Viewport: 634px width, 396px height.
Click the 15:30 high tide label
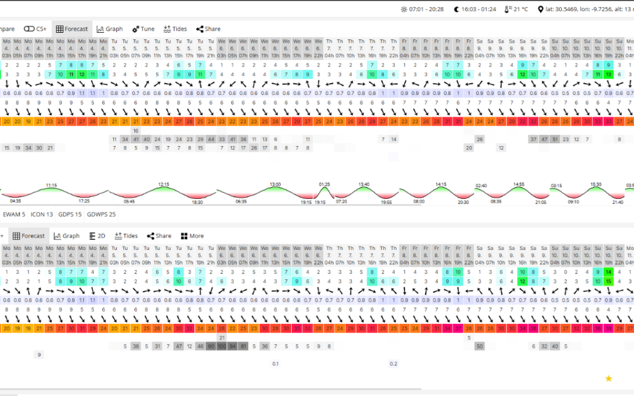(x=596, y=184)
